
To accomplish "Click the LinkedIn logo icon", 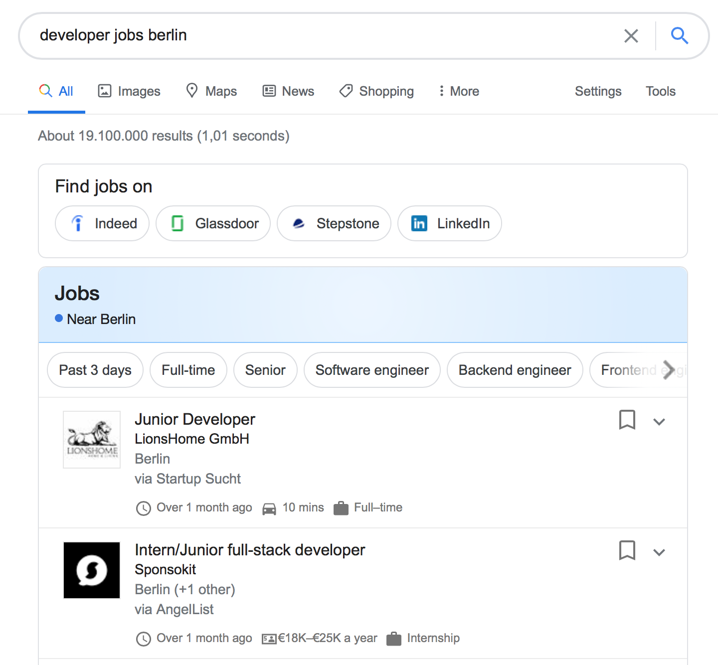I will pyautogui.click(x=419, y=223).
